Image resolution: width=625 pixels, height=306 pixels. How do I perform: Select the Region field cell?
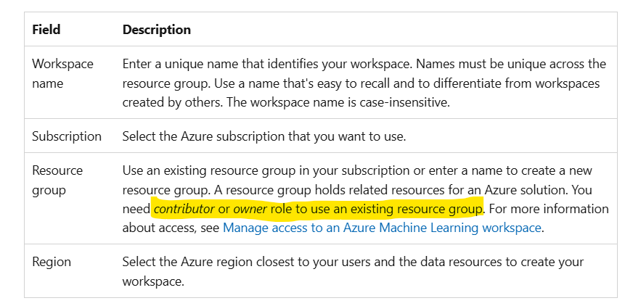click(x=52, y=262)
